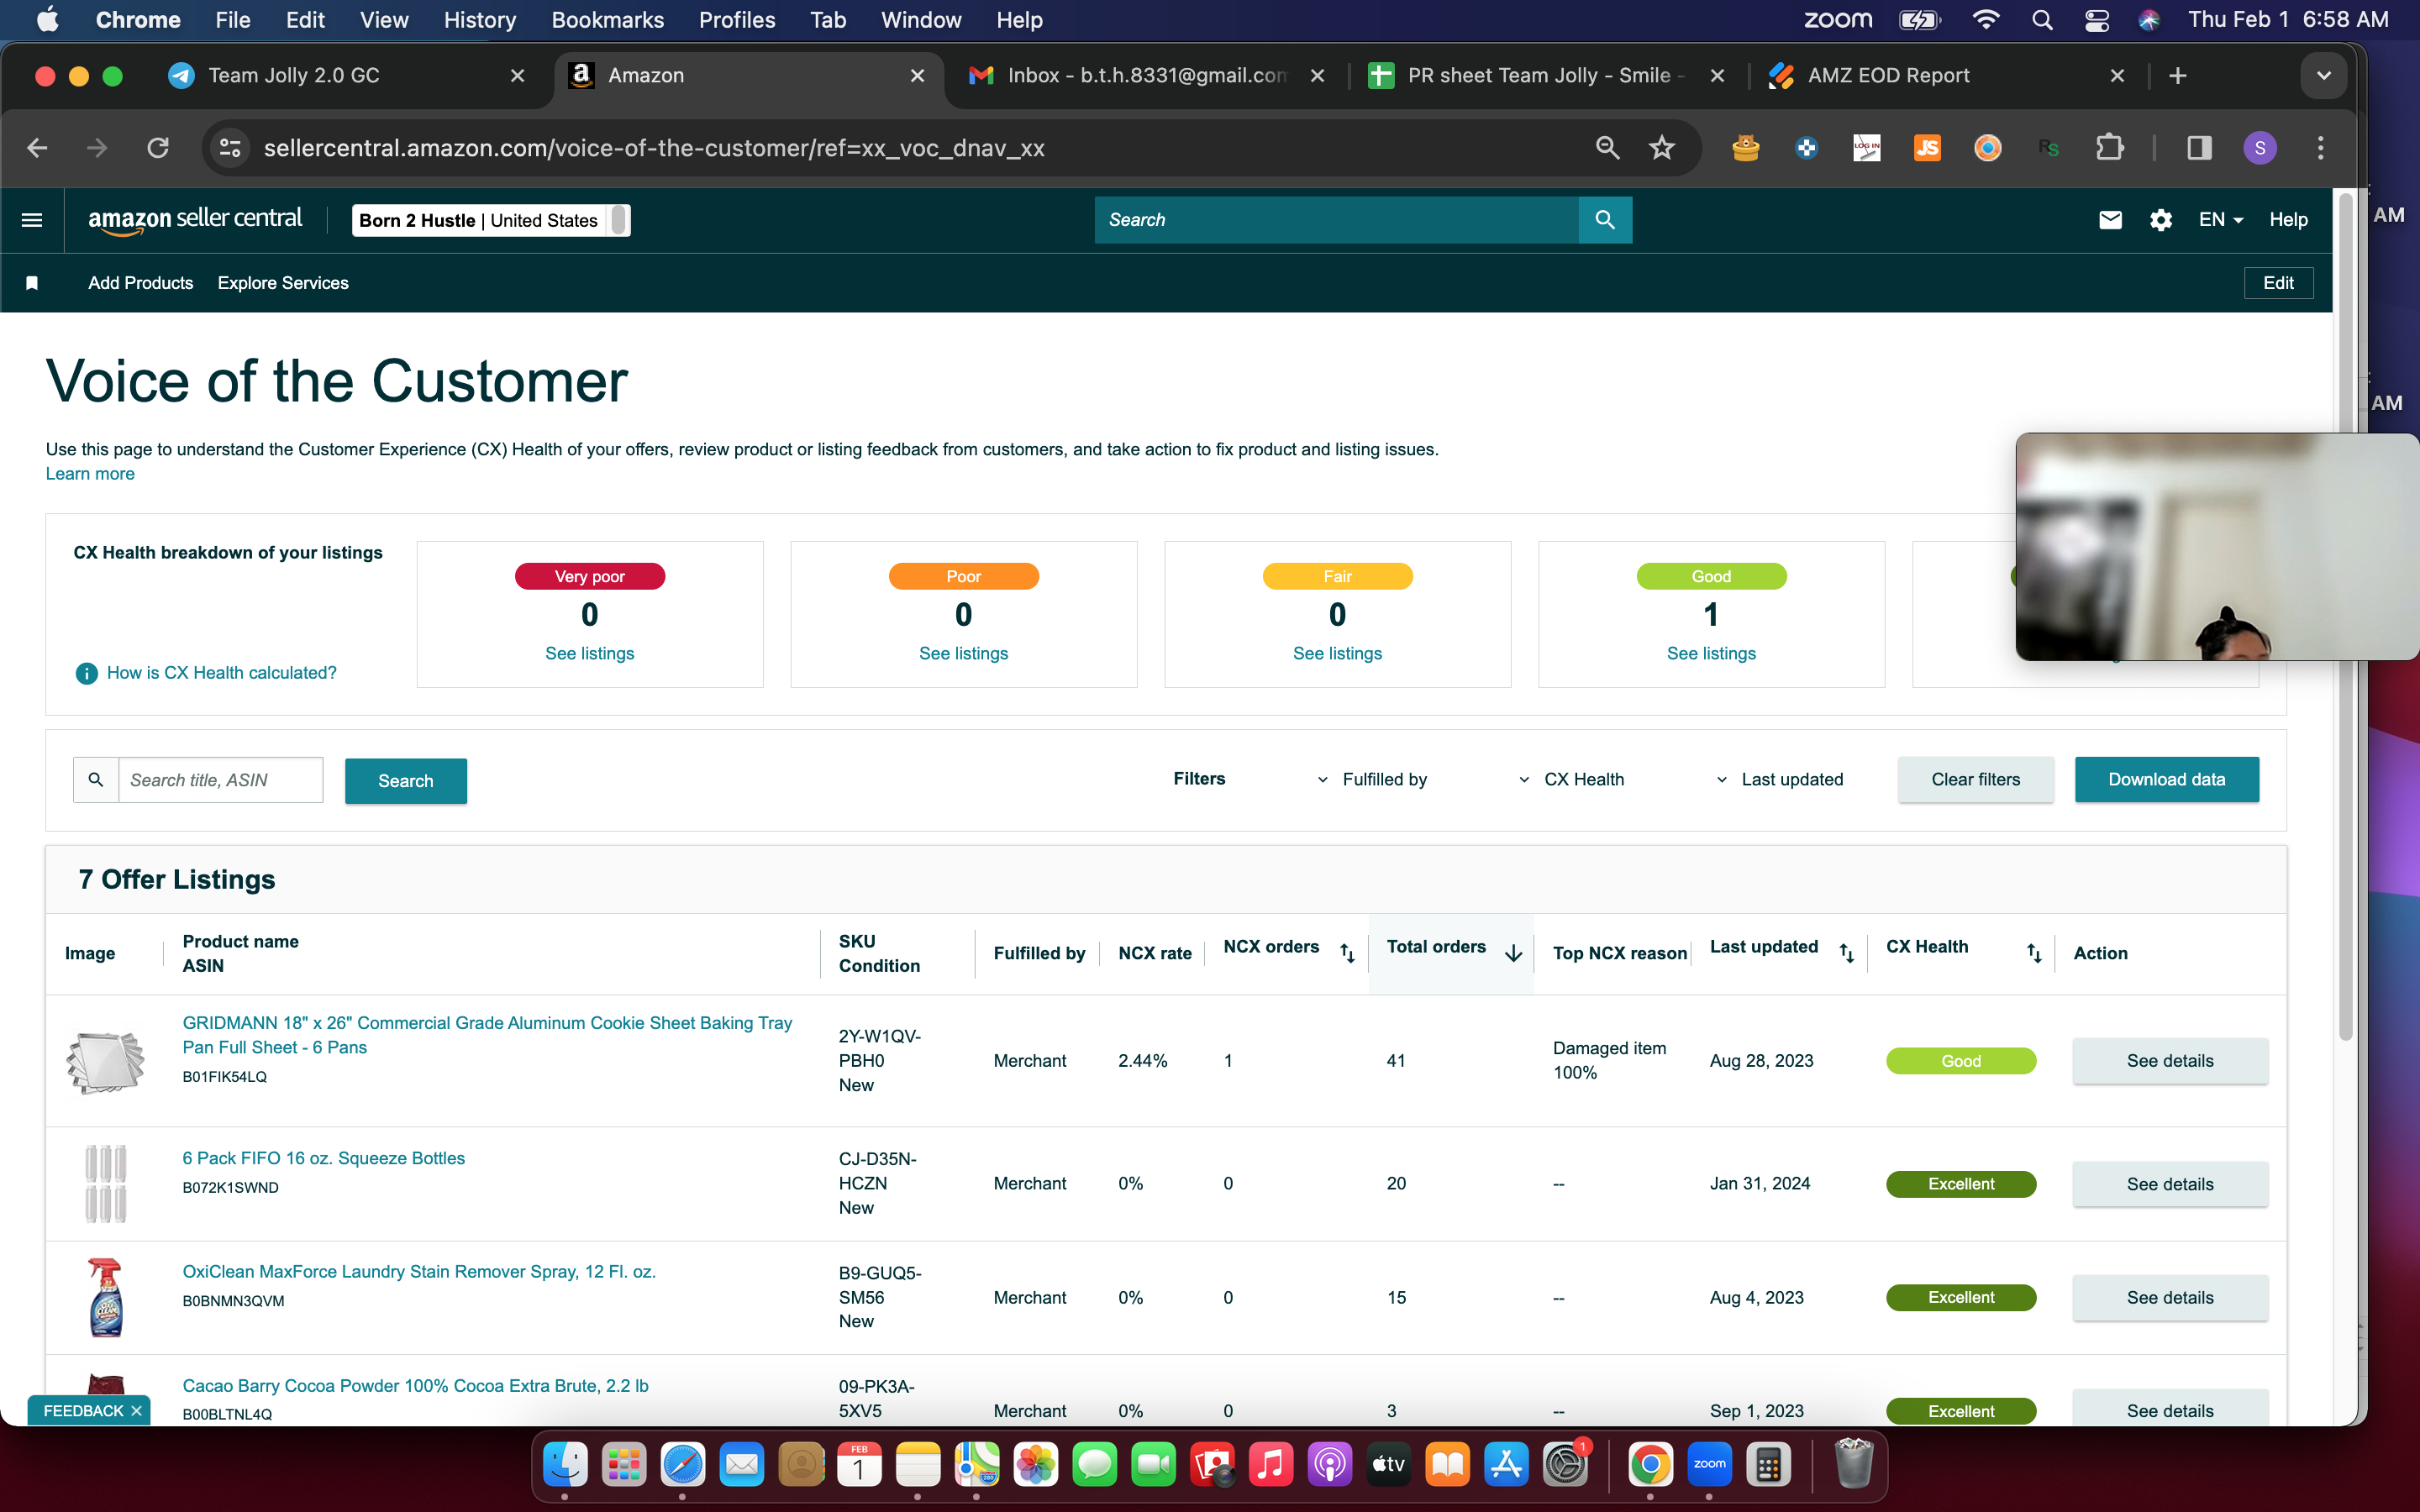This screenshot has width=2420, height=1512.
Task: Switch to AMZ EOD Report tab
Action: pyautogui.click(x=1946, y=76)
